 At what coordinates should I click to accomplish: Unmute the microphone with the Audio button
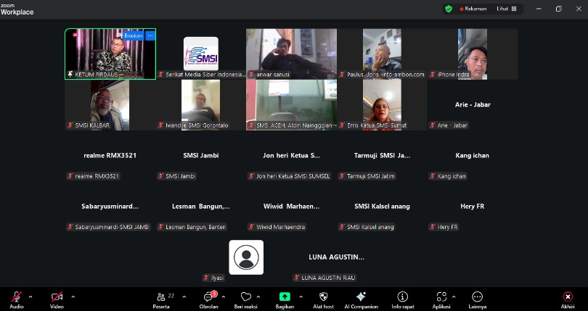tap(16, 297)
